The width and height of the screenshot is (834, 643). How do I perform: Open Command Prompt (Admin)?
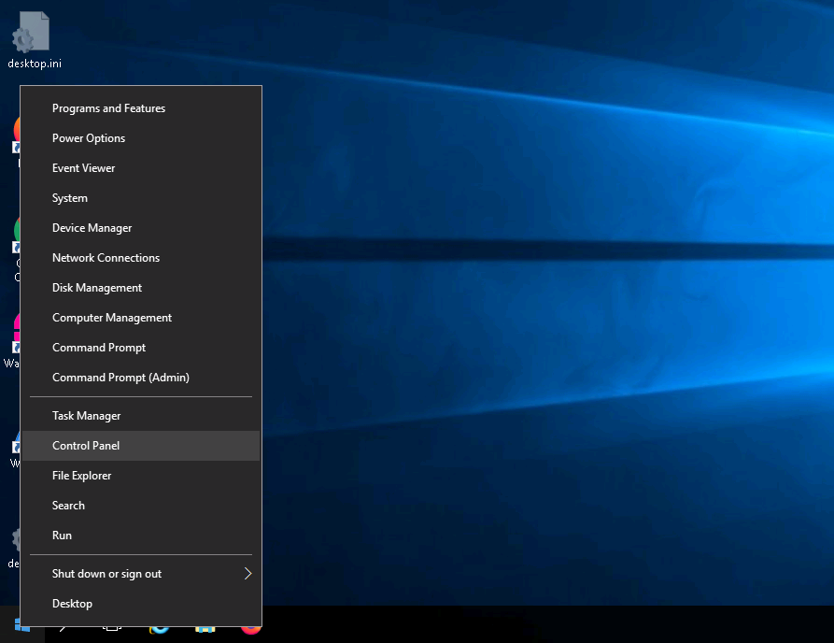tap(141, 377)
